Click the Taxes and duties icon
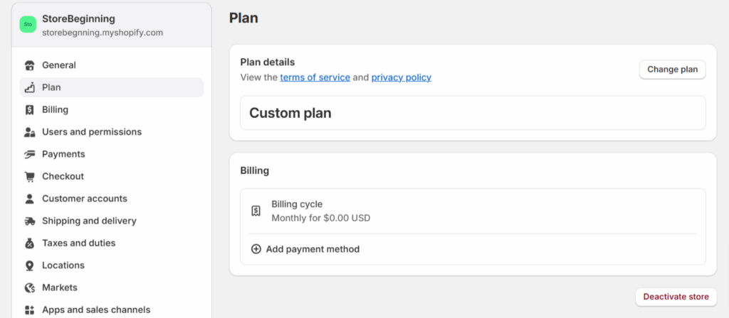Image resolution: width=729 pixels, height=318 pixels. 29,243
